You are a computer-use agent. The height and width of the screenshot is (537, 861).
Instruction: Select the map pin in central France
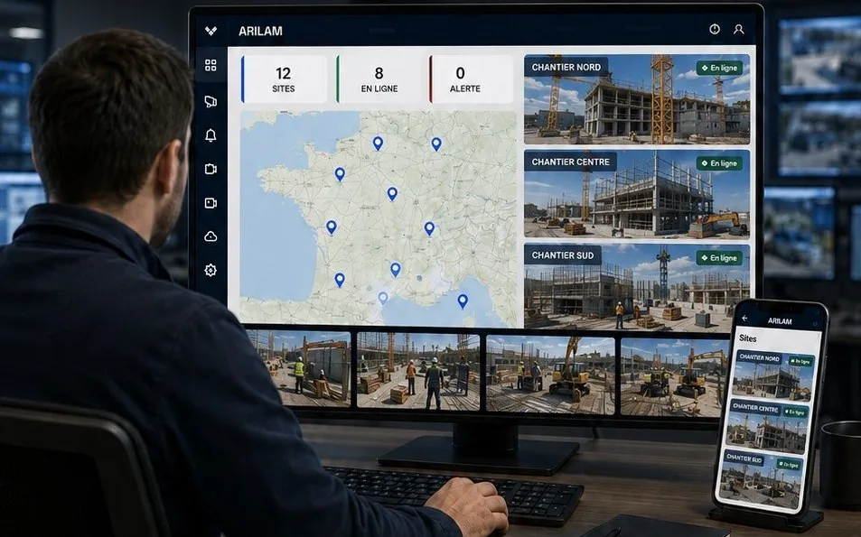pos(392,194)
